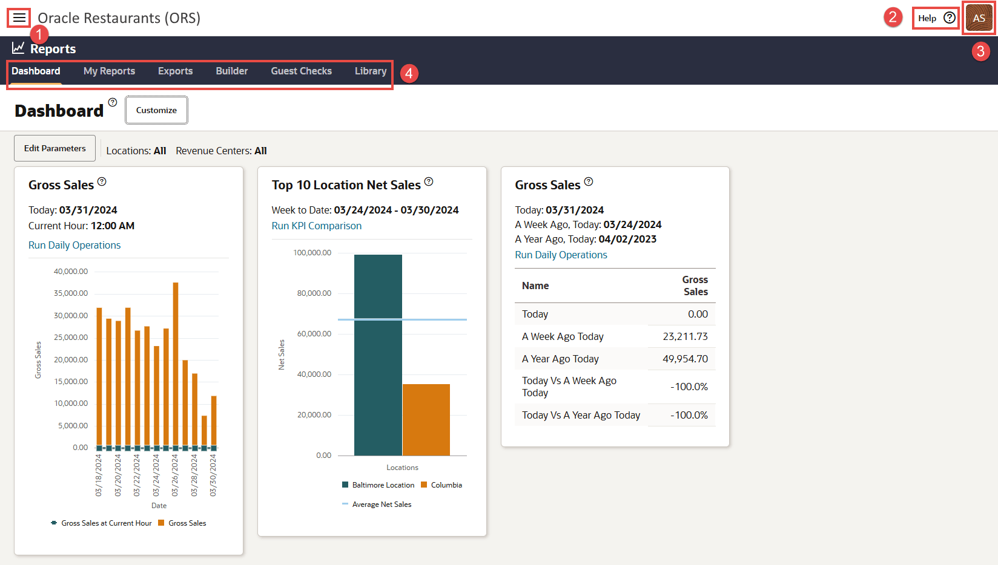Click the Reports chart icon
Viewport: 998px width, 565px height.
[x=18, y=48]
